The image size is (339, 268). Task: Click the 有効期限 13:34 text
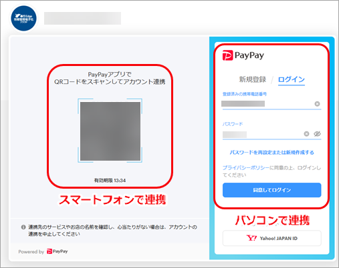click(110, 181)
